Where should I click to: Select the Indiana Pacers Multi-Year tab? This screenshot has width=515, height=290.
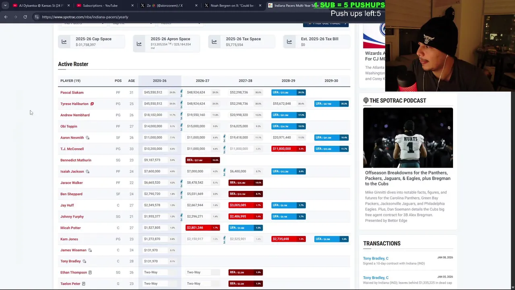(293, 6)
